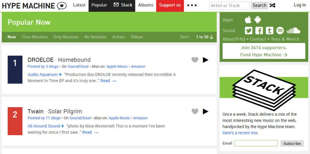Visit Hype Machine's Twitter page

[249, 30]
